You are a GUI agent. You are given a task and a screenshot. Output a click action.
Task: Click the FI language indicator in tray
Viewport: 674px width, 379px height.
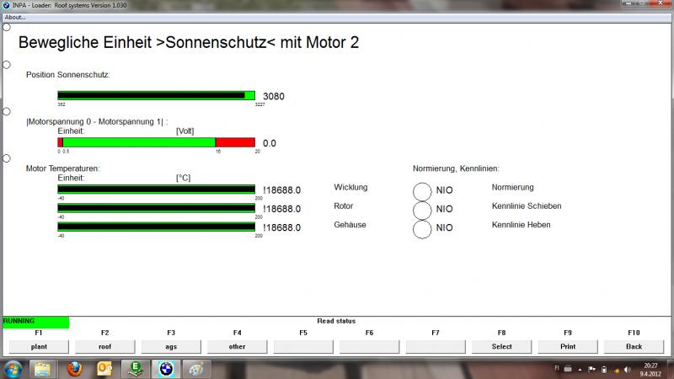point(557,368)
